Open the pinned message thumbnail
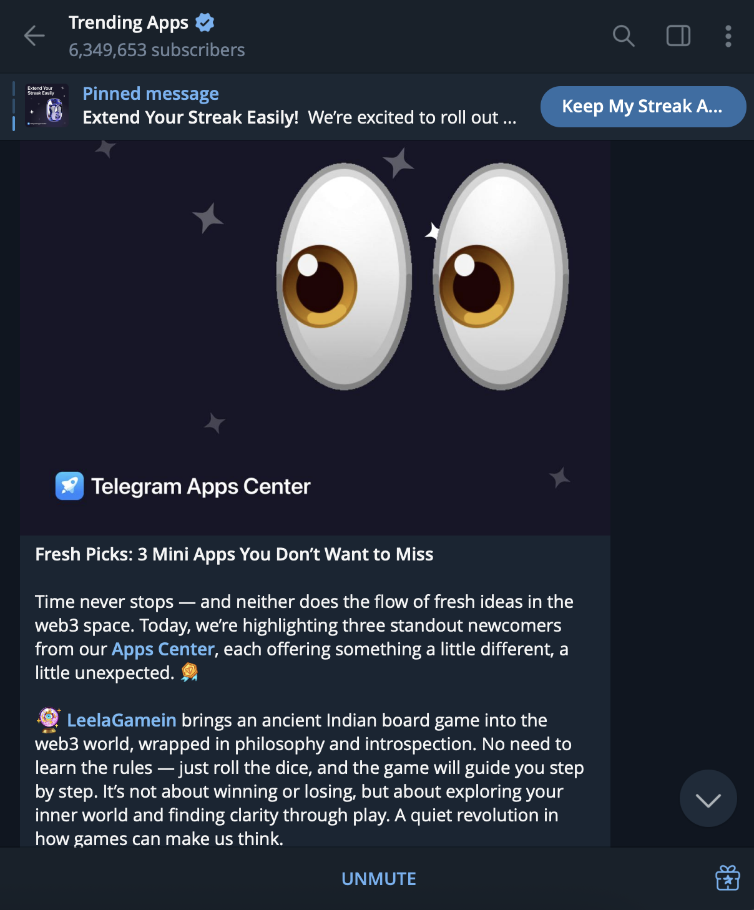The image size is (754, 910). point(47,106)
